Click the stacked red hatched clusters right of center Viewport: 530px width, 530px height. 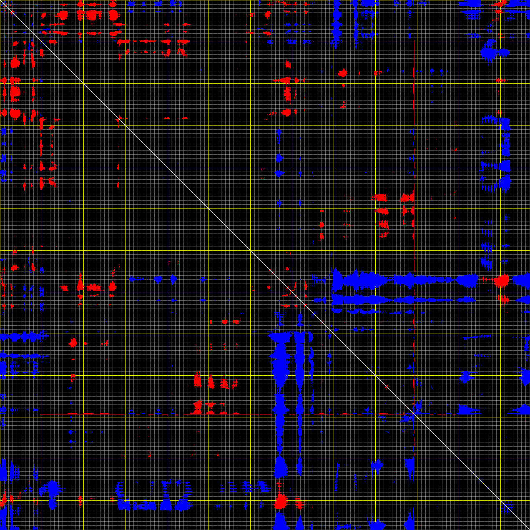[381, 211]
